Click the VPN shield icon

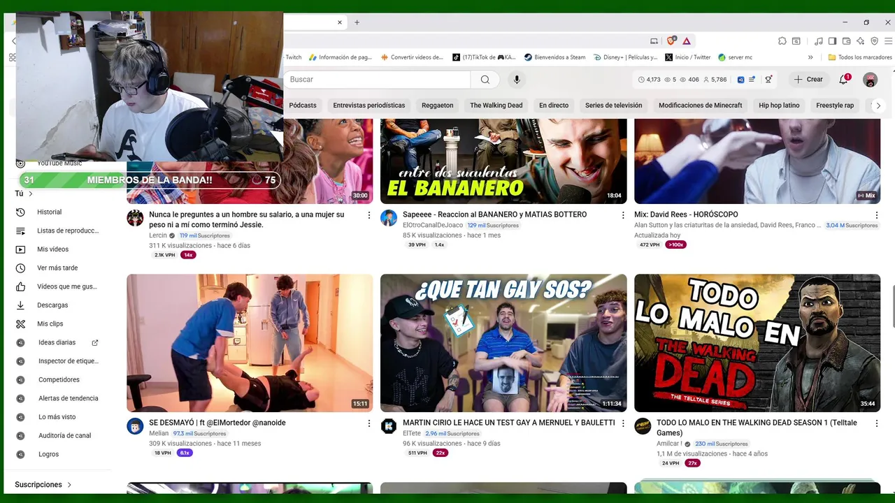point(875,41)
